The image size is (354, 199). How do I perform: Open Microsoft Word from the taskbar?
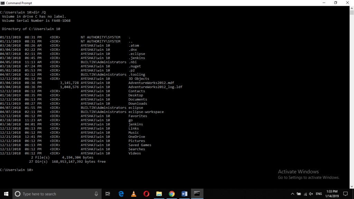[x=184, y=194]
